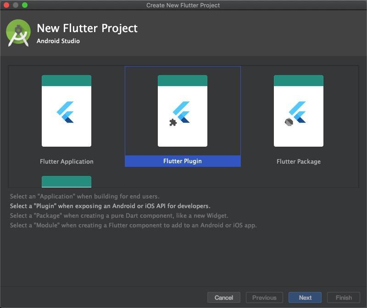Image resolution: width=367 pixels, height=308 pixels.
Task: Cancel the new Flutter project wizard
Action: (224, 297)
